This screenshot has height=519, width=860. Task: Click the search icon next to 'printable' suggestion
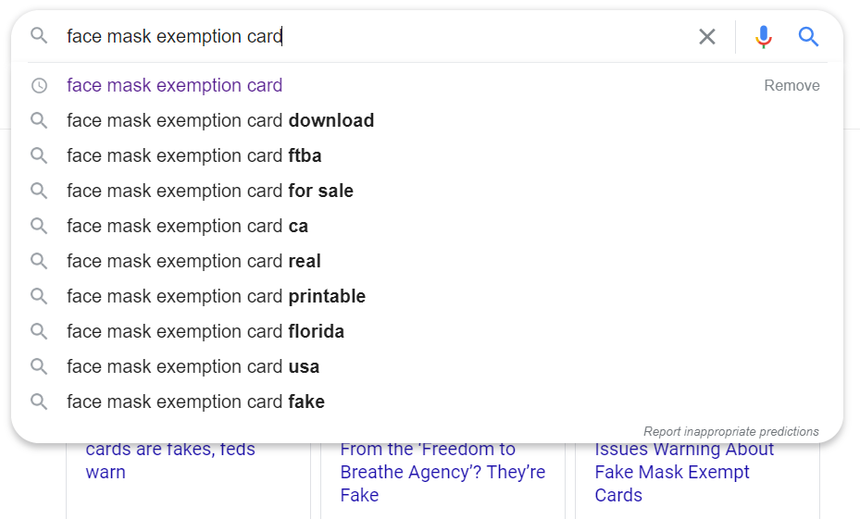pyautogui.click(x=39, y=296)
